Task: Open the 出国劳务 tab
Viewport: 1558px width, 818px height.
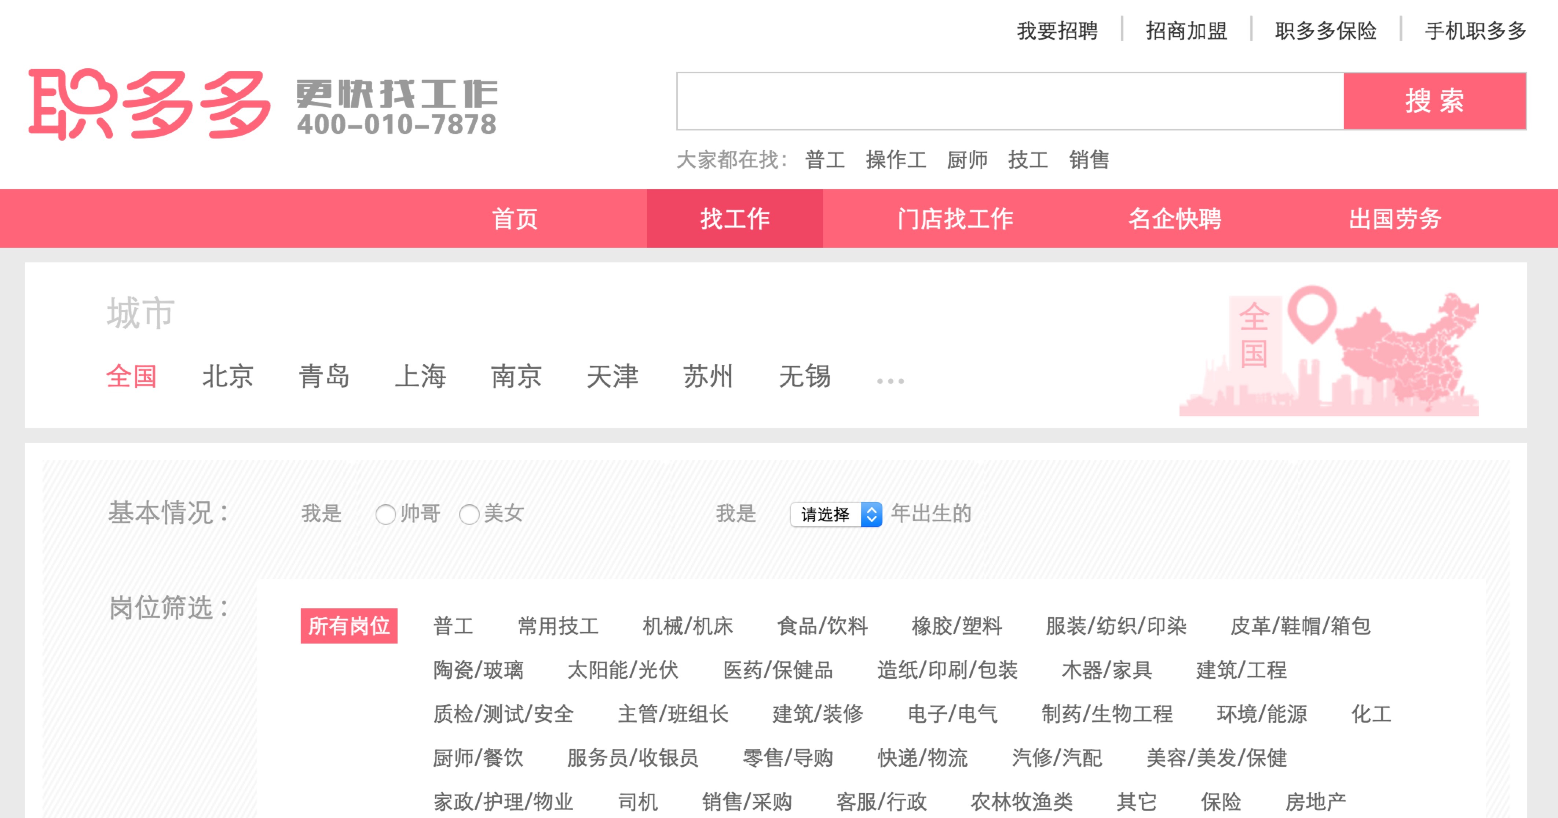Action: click(x=1395, y=218)
